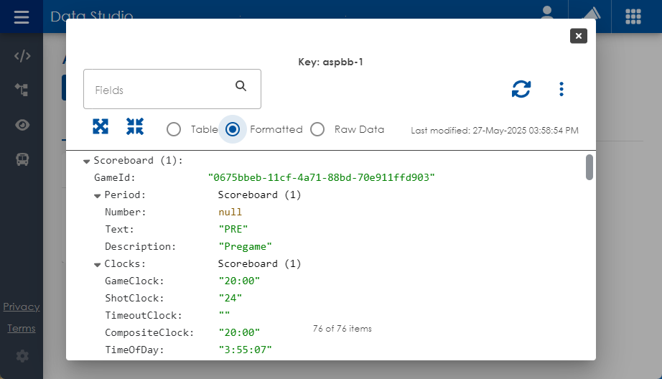This screenshot has width=662, height=379.
Task: Open the hierarchy tree sidebar icon
Action: (x=22, y=90)
